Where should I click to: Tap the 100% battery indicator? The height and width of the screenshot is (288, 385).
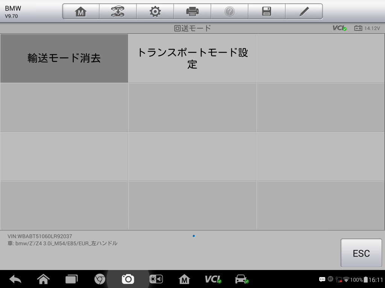pos(359,280)
